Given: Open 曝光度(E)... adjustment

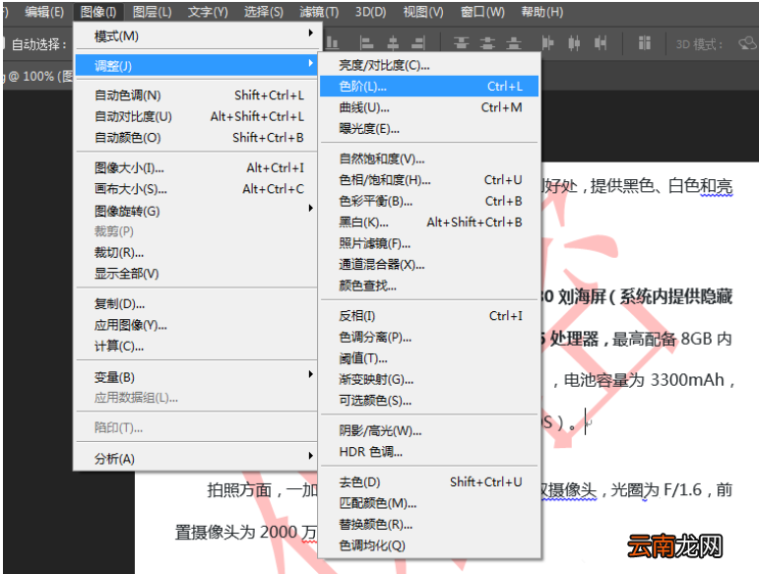Looking at the screenshot, I should (429, 129).
